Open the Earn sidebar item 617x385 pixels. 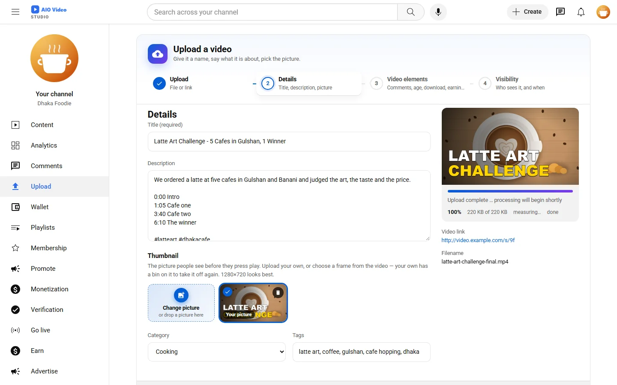coord(54,351)
